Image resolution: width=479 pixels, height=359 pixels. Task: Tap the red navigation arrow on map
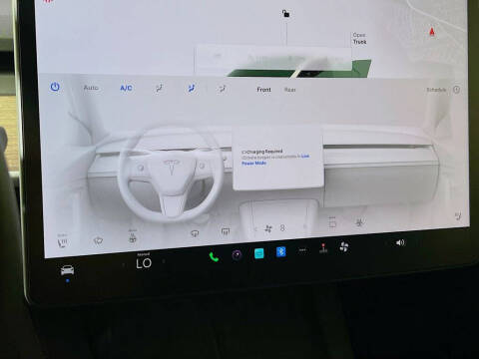(432, 32)
